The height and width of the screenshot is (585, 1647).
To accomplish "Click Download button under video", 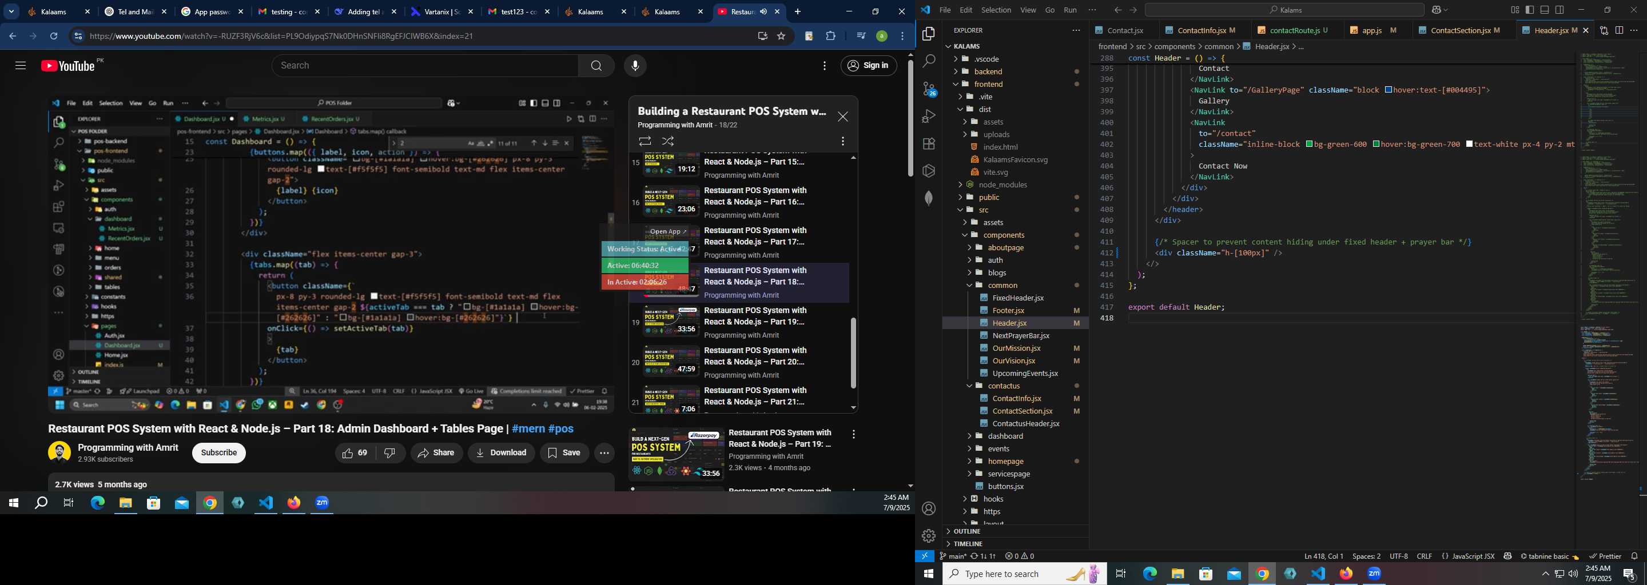I will point(502,453).
